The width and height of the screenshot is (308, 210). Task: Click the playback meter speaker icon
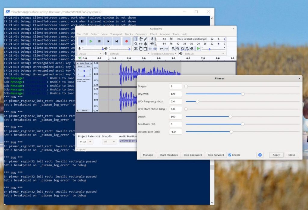coord(152,44)
